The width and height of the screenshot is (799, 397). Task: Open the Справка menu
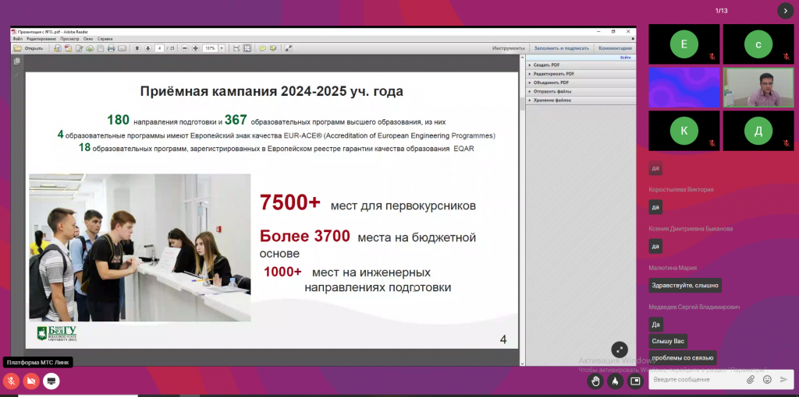105,39
